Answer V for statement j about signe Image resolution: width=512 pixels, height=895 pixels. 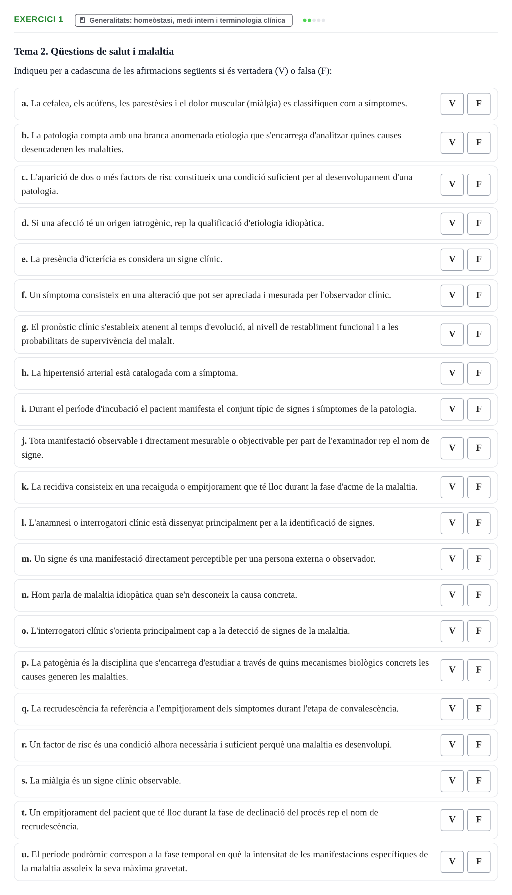pyautogui.click(x=452, y=448)
